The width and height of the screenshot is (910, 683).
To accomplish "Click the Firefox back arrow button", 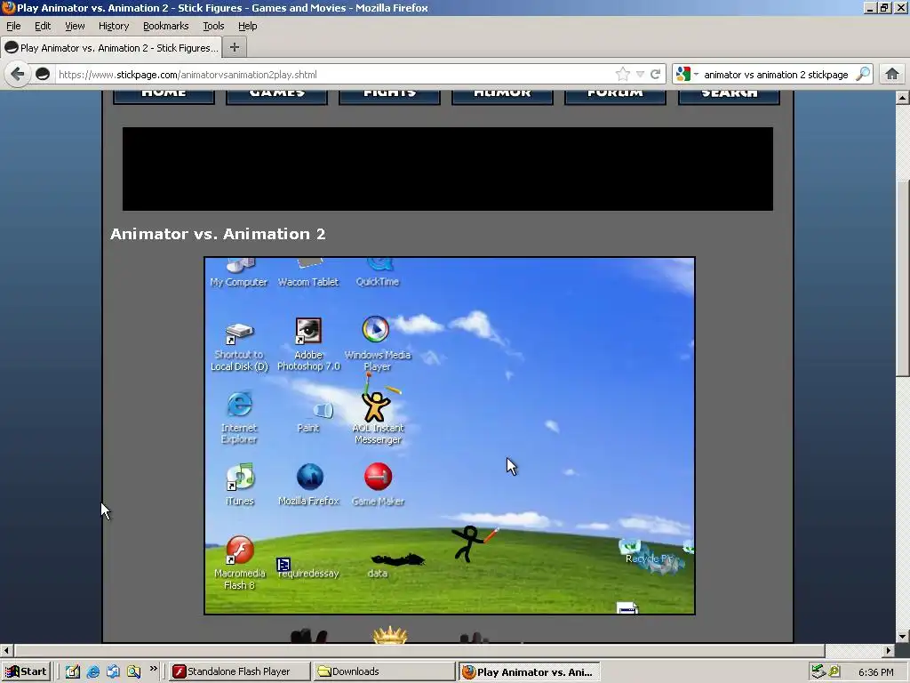I will tap(18, 75).
